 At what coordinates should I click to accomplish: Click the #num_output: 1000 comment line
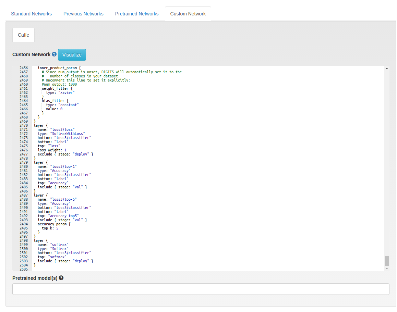[59, 85]
